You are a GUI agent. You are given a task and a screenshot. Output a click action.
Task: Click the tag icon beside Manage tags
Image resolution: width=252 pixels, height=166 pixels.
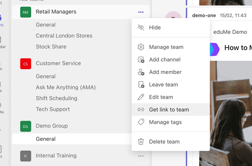pos(141,122)
